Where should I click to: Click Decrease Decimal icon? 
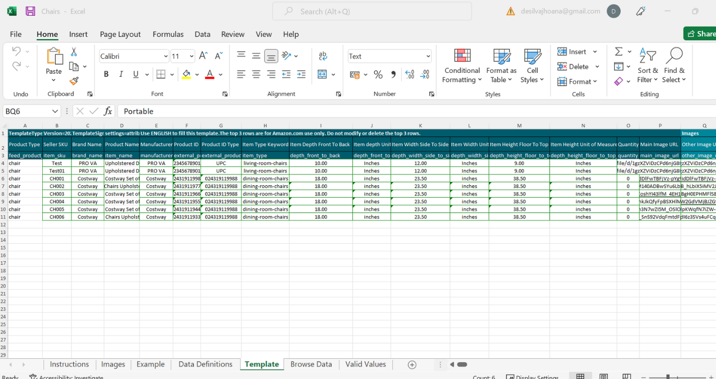coord(425,74)
